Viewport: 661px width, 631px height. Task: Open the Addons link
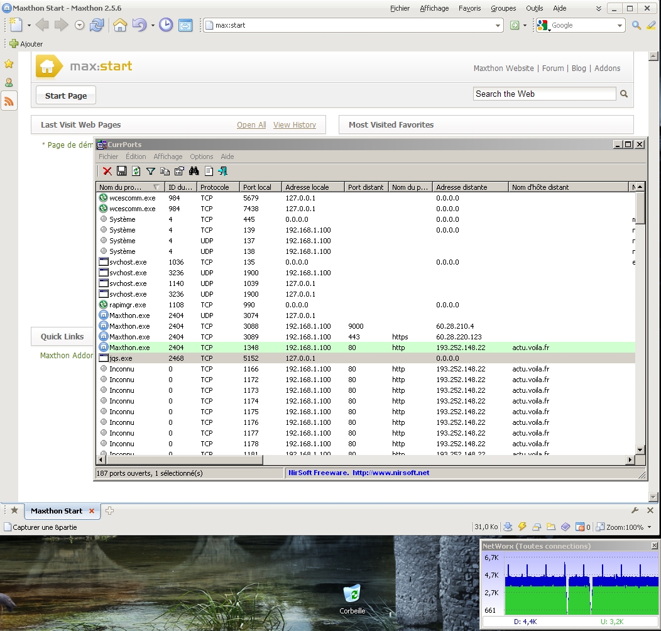[607, 69]
